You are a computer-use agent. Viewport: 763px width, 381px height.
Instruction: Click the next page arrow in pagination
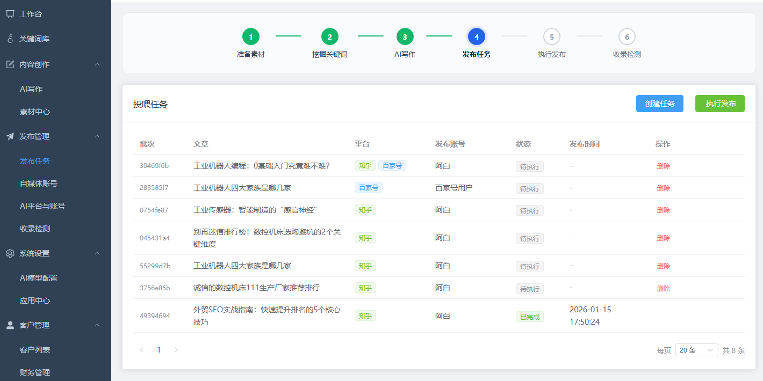[176, 349]
